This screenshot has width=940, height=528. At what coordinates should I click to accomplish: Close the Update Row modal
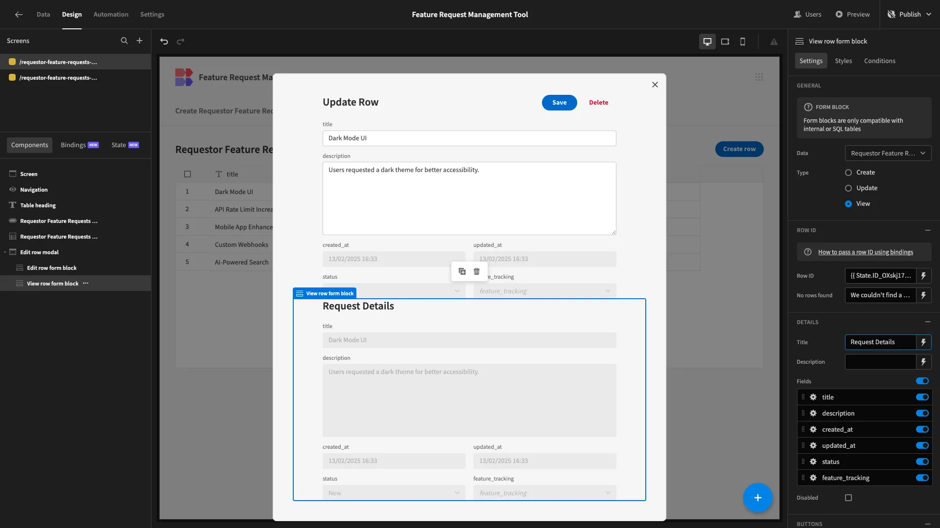tap(655, 85)
